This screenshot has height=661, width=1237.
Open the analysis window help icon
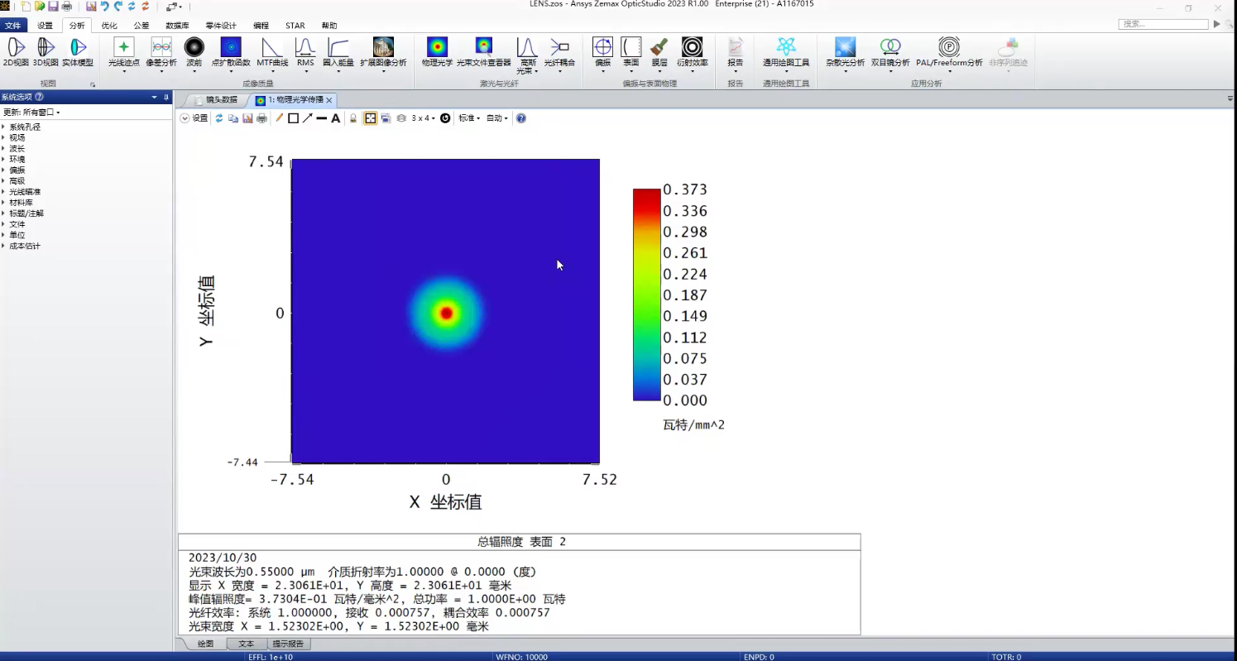pos(521,118)
